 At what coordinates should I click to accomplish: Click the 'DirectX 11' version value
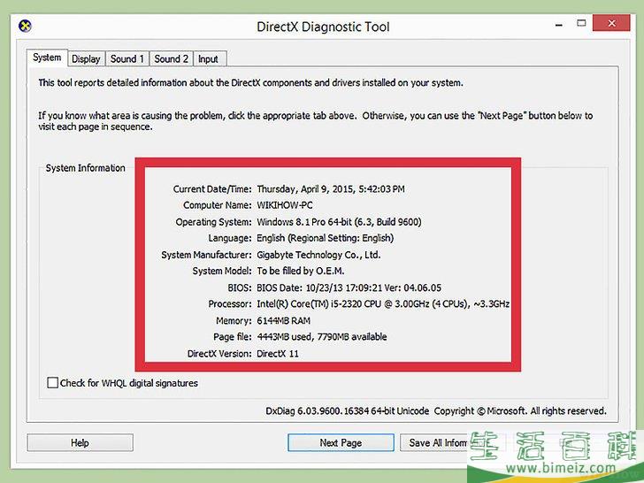tap(278, 353)
